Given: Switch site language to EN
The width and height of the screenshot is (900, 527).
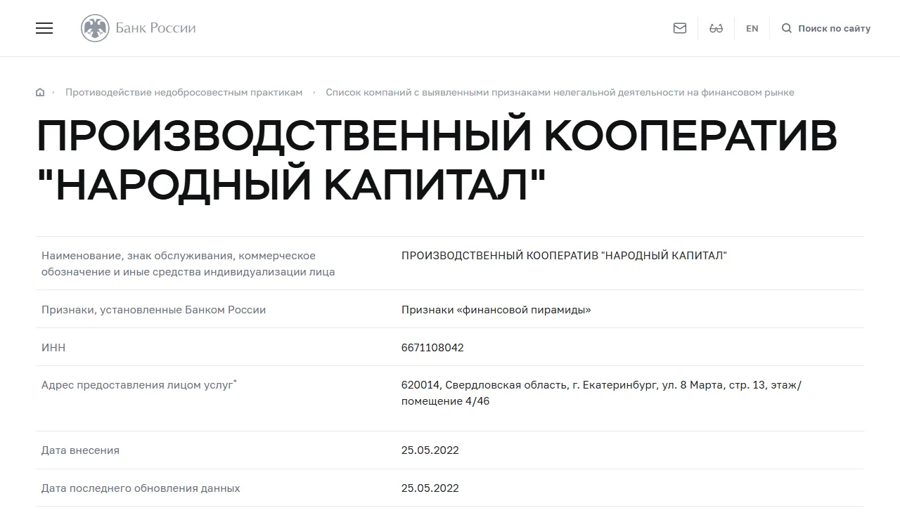Looking at the screenshot, I should coord(752,29).
